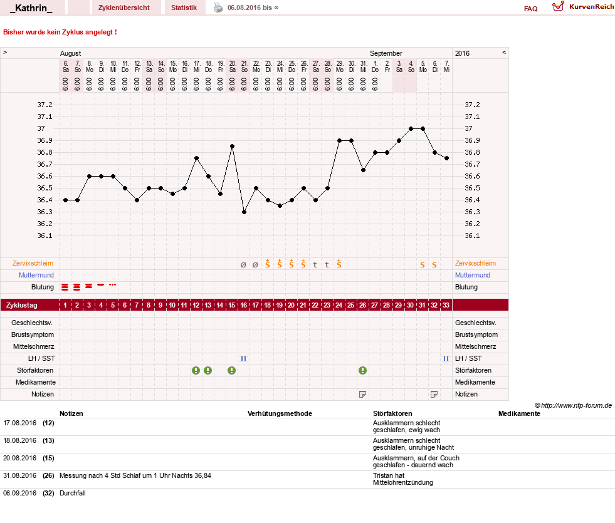Click the Störfaktoren warning icon on day 15
This screenshot has width=615, height=523.
click(x=232, y=370)
